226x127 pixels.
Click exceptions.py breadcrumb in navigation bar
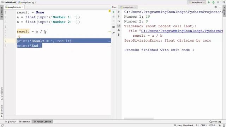pyautogui.click(x=26, y=2)
